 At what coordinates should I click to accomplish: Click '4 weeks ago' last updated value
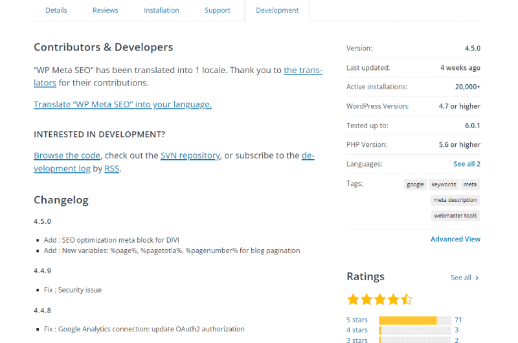pyautogui.click(x=460, y=68)
